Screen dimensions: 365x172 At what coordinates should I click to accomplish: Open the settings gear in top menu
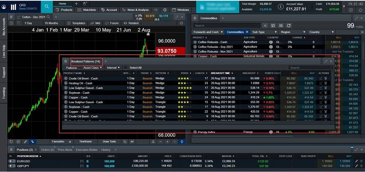(165, 10)
